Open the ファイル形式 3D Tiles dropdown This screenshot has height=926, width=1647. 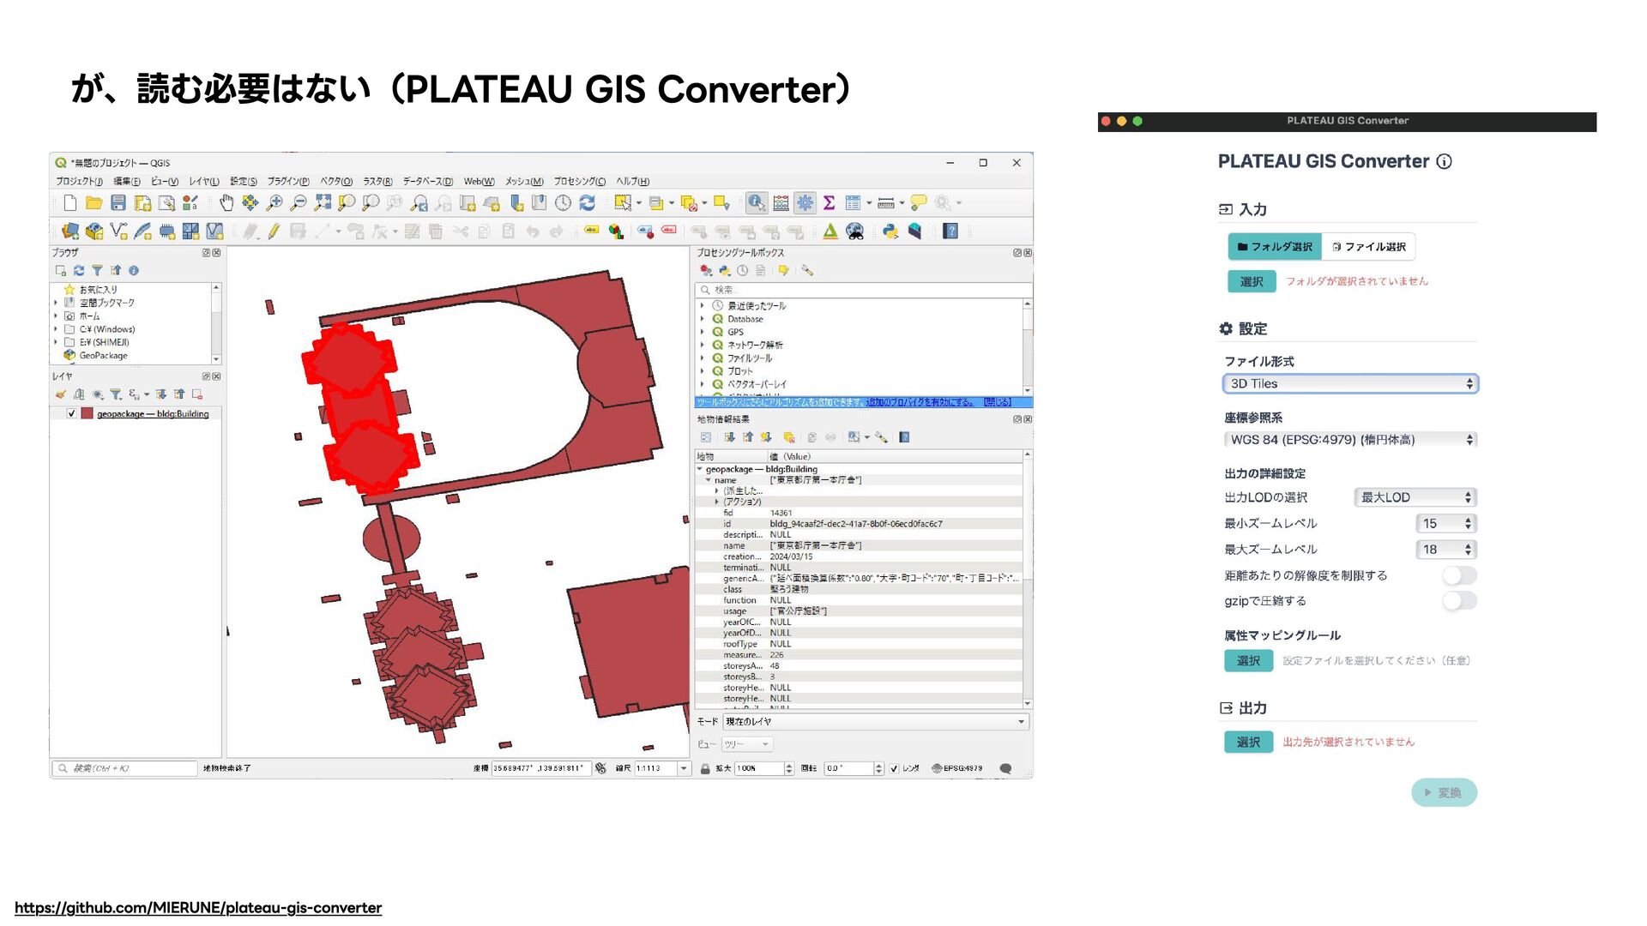pyautogui.click(x=1350, y=384)
